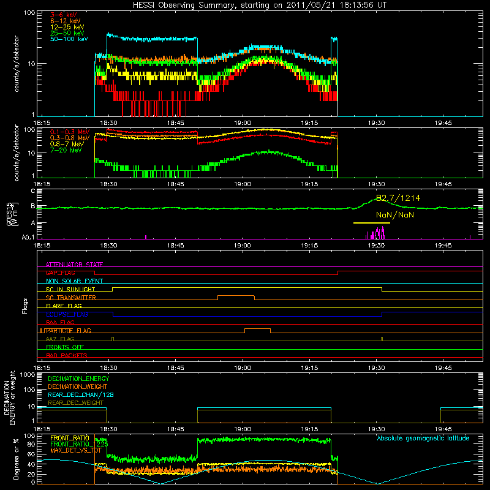Select the SAA_FLAG label

pos(60,322)
